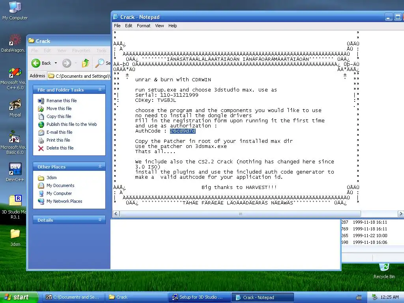Click Rename this file link
This screenshot has width=404, height=303.
tap(62, 101)
